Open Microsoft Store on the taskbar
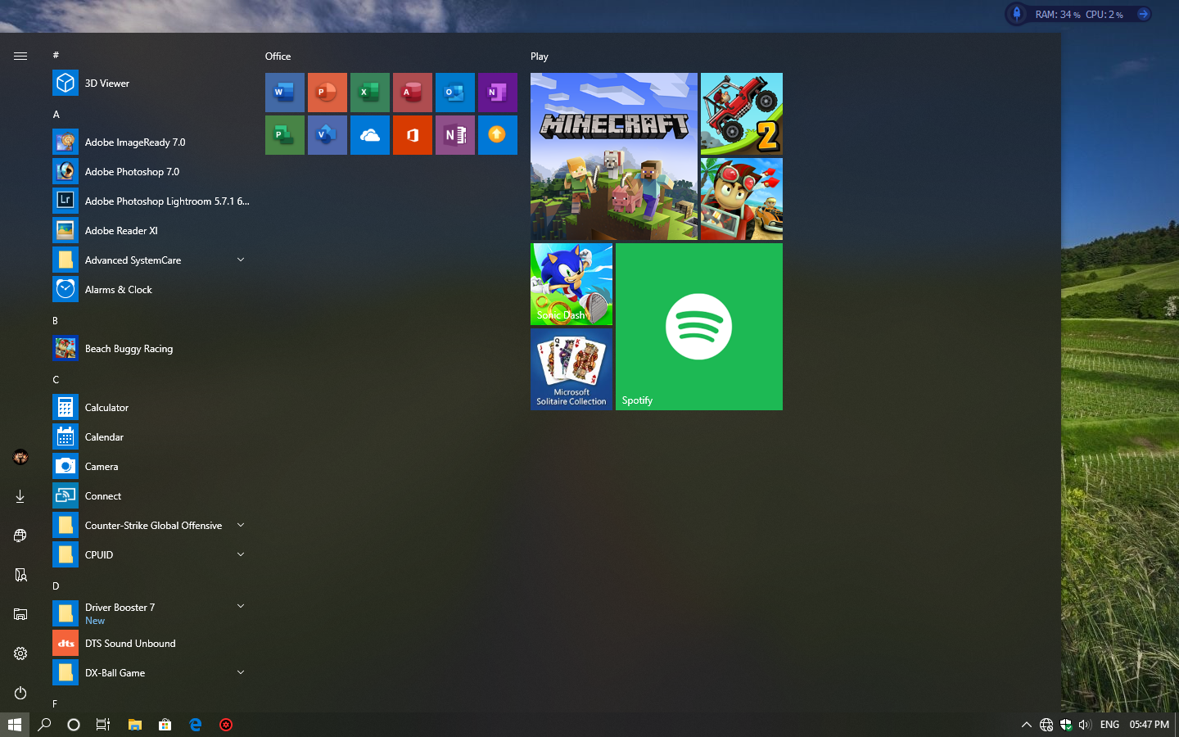This screenshot has width=1179, height=737. 165,725
